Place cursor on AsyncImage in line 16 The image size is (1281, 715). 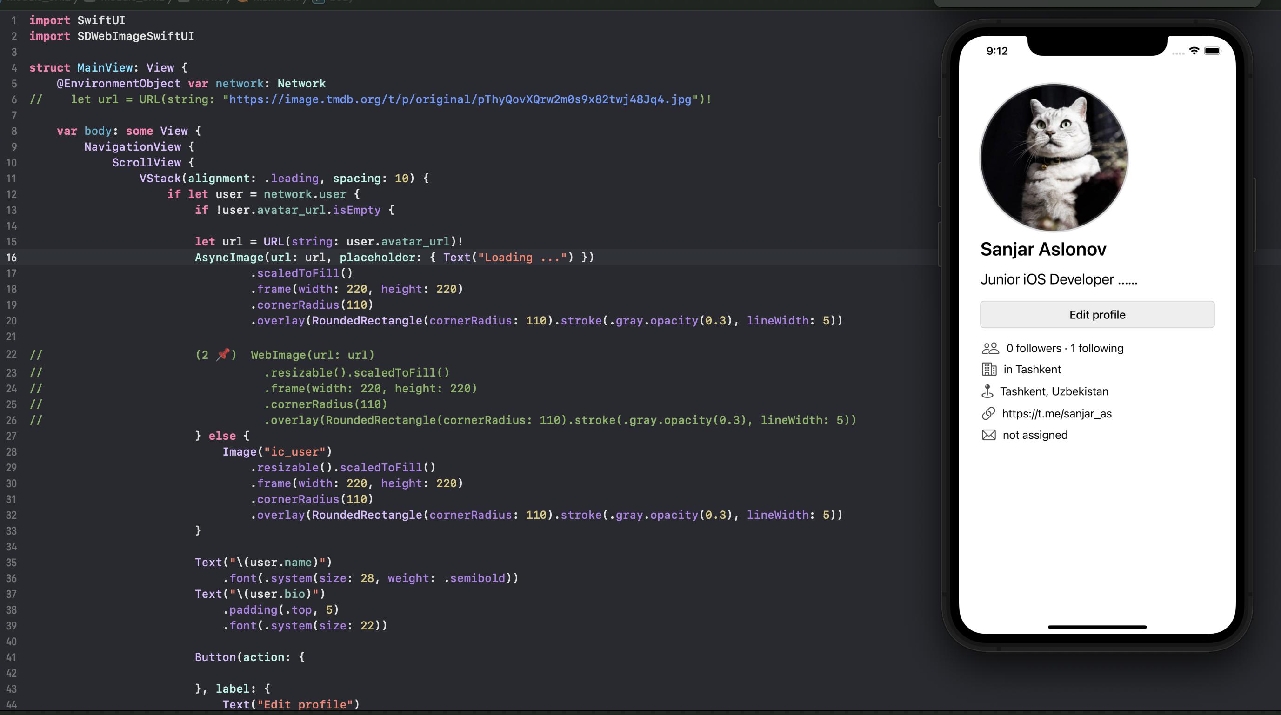point(229,258)
